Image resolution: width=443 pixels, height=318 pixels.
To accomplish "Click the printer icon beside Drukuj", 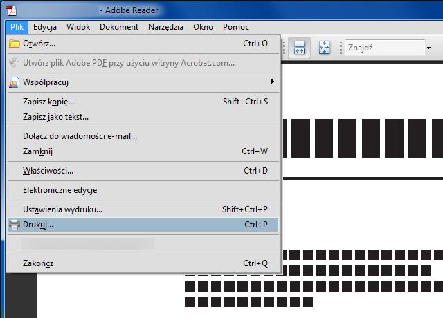I will coord(14,225).
